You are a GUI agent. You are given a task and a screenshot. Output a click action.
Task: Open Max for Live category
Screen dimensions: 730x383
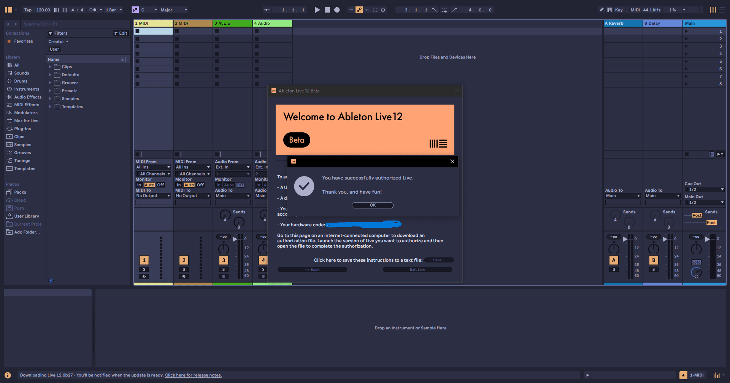(x=26, y=121)
